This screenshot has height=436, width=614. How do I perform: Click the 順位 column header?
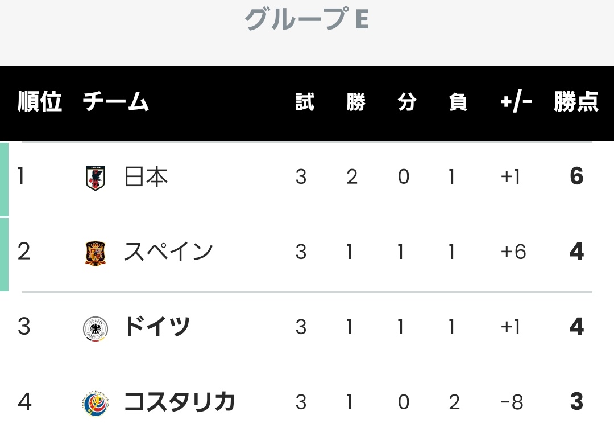tap(40, 101)
